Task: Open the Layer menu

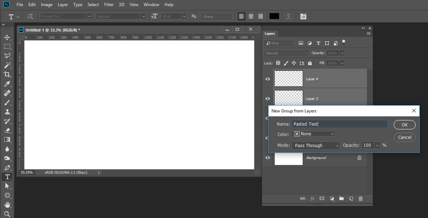Action: click(63, 5)
